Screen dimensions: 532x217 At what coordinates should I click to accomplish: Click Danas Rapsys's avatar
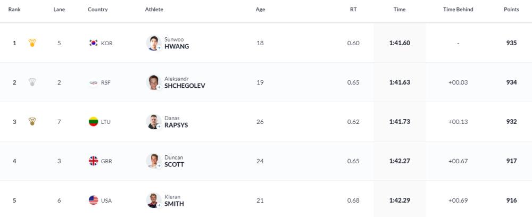[154, 122]
